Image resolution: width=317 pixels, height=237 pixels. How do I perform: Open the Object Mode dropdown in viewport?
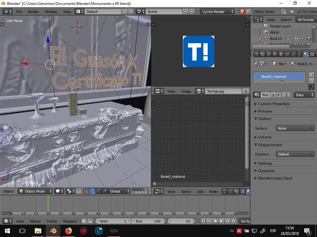(35, 191)
